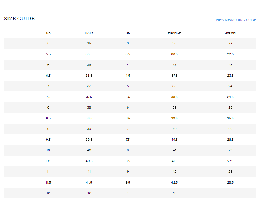Screen dimensions: 259x220
Task: Click France size 43 cell
Action: pyautogui.click(x=174, y=193)
